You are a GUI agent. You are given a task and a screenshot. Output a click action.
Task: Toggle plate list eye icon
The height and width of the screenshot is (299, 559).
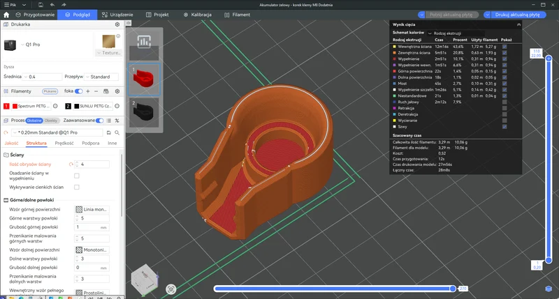tap(129, 23)
